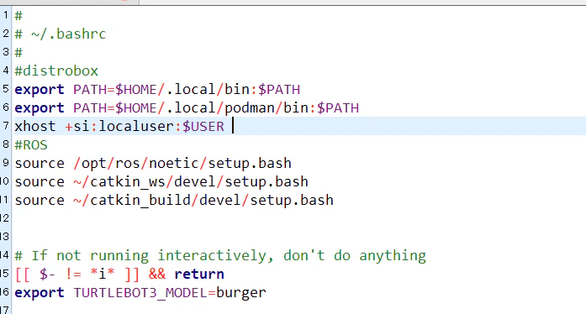Click '~/catkin_build/devel/setup.bash' path
This screenshot has height=314, width=586.
tap(203, 200)
